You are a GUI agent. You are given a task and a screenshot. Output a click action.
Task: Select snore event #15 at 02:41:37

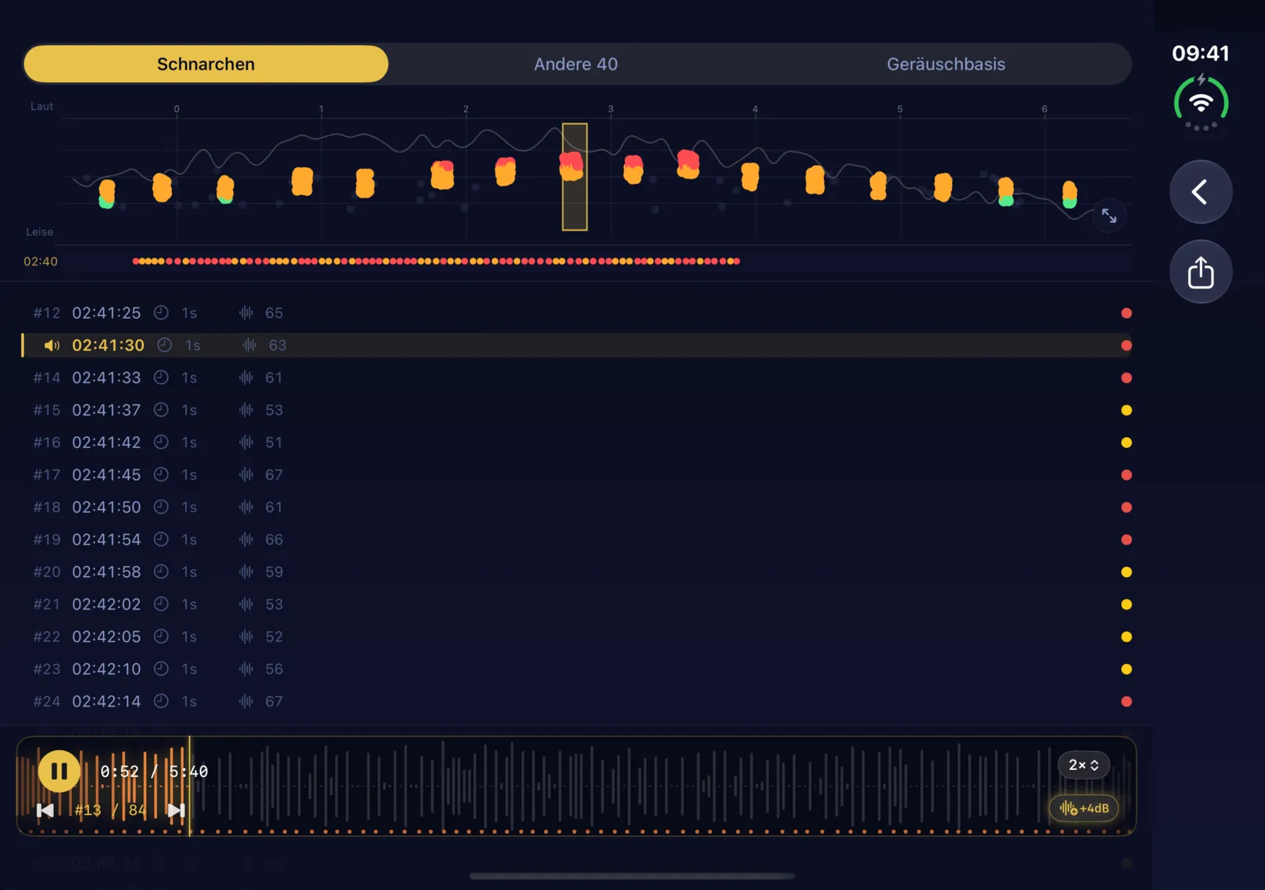(x=577, y=410)
